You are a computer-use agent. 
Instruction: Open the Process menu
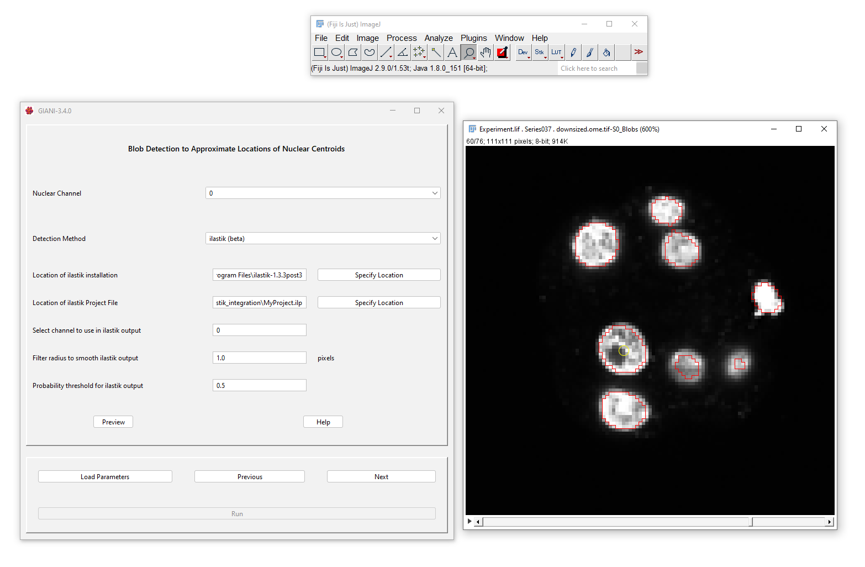tap(402, 38)
